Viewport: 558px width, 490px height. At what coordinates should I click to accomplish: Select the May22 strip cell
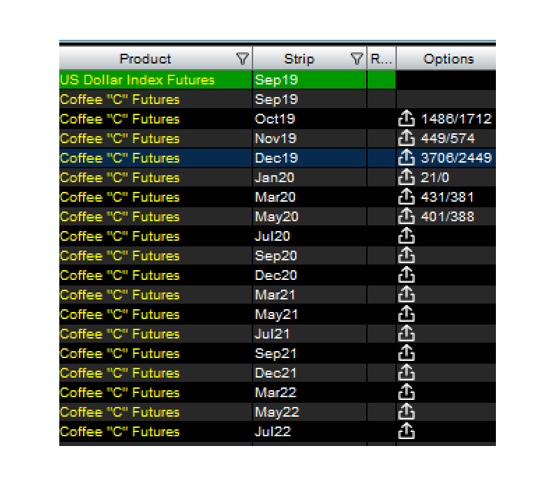[x=310, y=412]
